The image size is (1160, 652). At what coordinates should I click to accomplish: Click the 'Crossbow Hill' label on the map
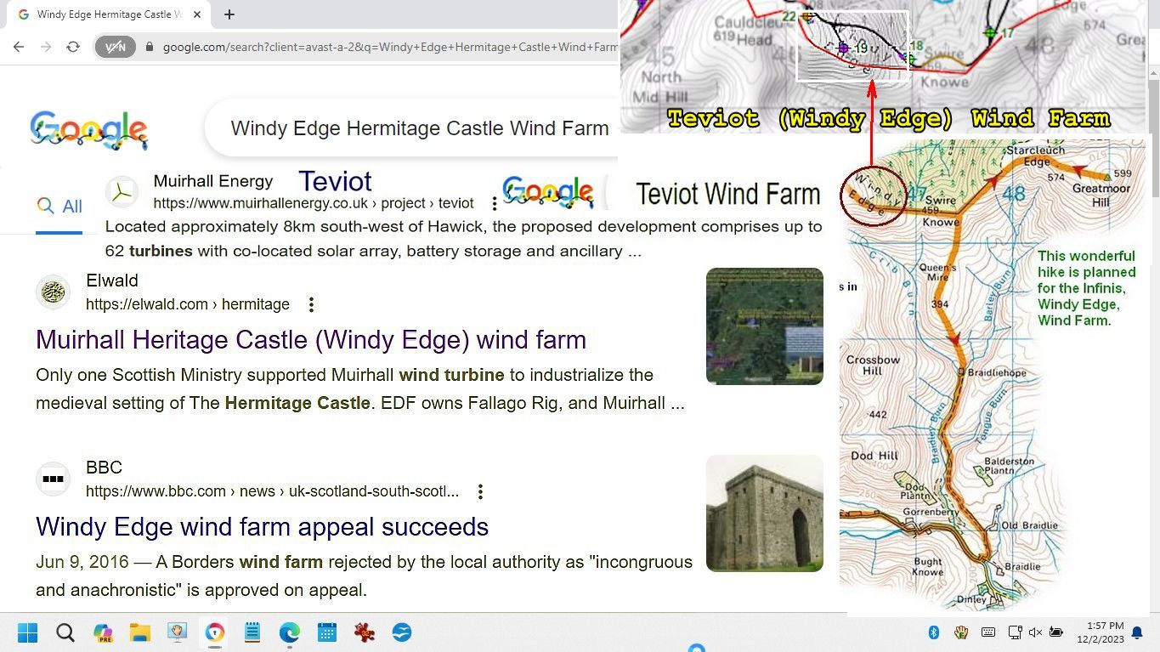point(872,365)
